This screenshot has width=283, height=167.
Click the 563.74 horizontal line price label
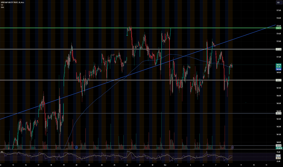[278, 113]
